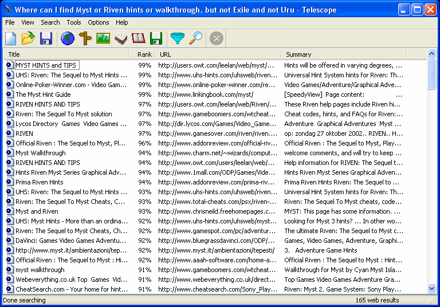Open the Search menu

click(50, 22)
